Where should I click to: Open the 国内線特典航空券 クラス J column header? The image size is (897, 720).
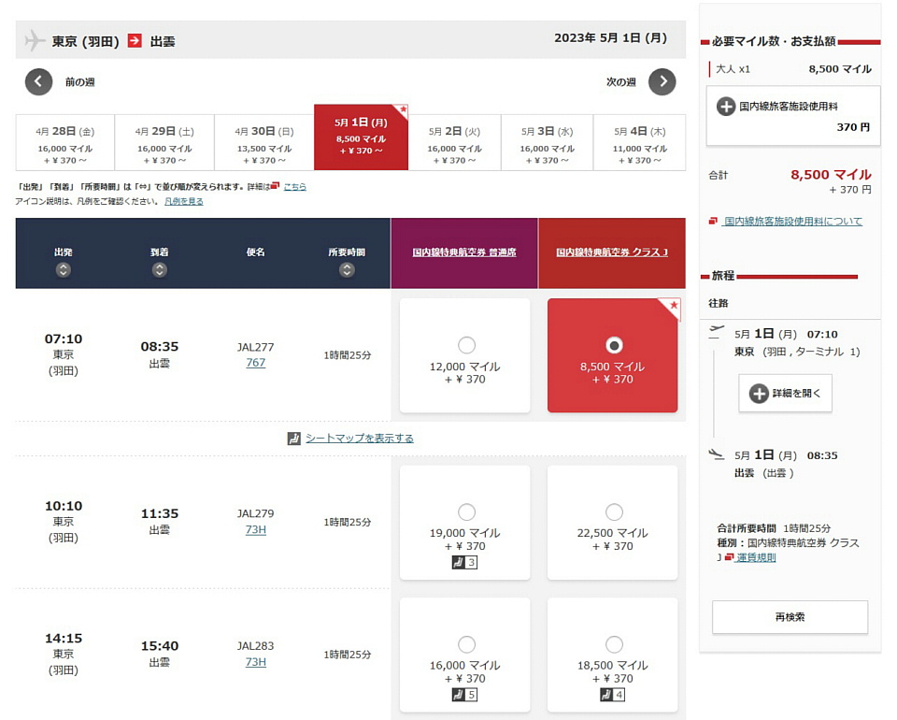click(612, 252)
